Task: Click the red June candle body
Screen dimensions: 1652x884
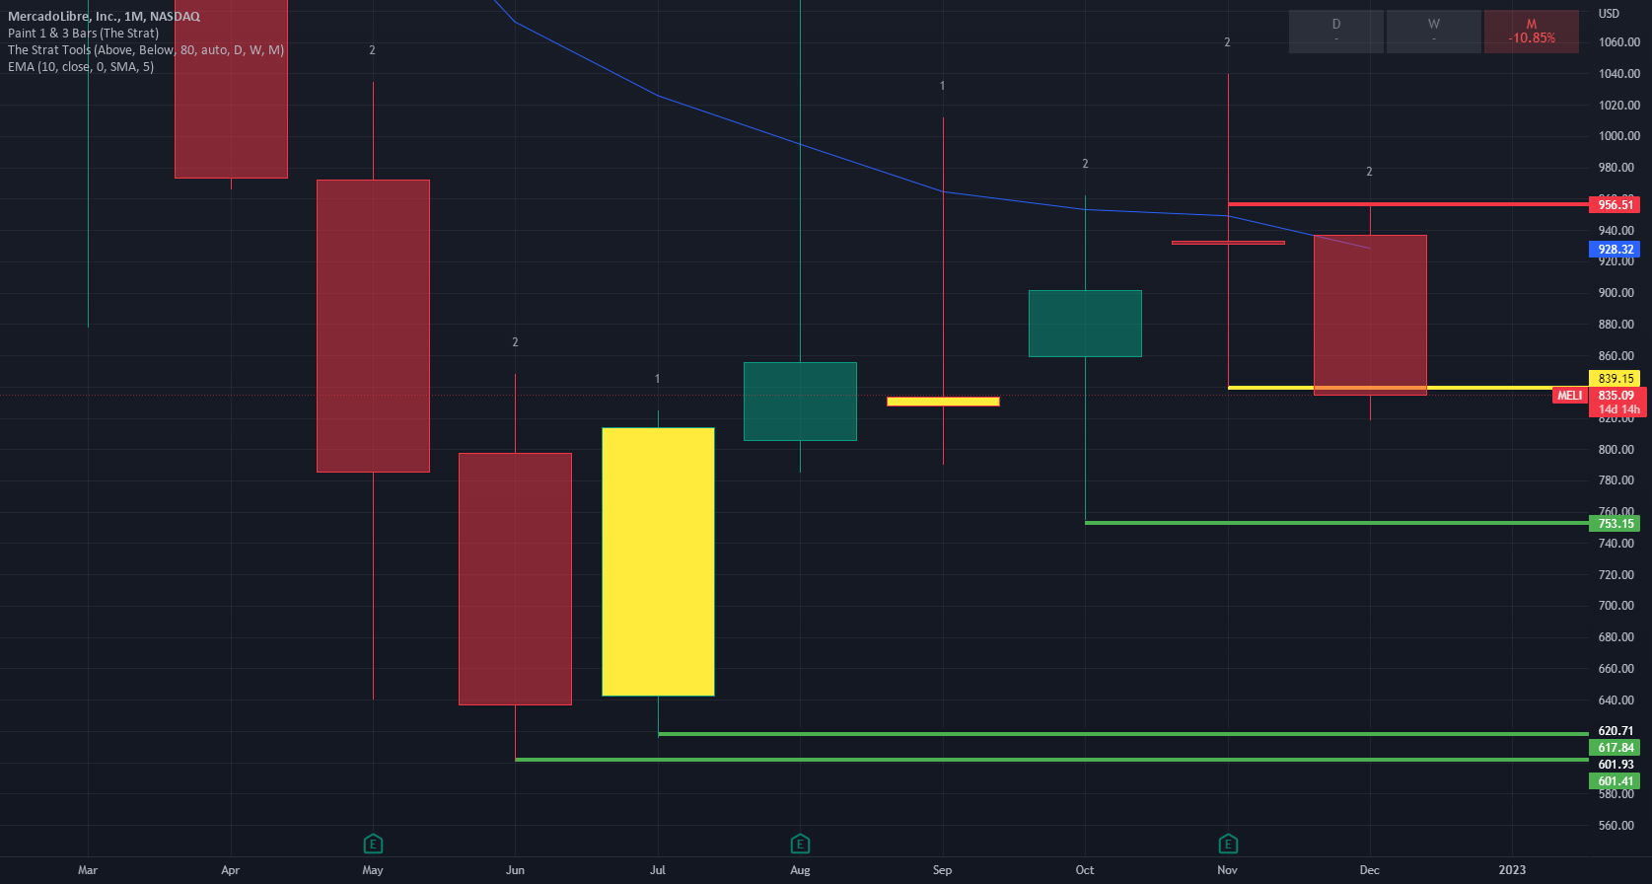Action: tap(515, 579)
